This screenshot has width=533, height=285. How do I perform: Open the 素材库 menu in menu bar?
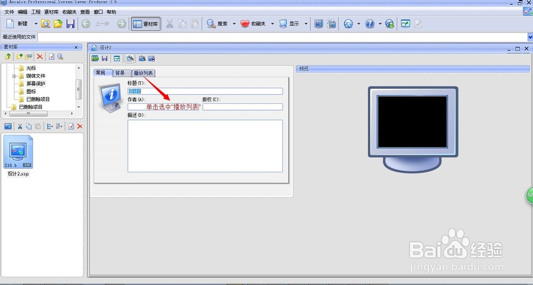click(51, 12)
